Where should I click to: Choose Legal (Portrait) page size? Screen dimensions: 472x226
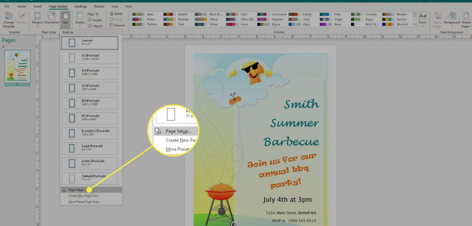[x=90, y=148]
